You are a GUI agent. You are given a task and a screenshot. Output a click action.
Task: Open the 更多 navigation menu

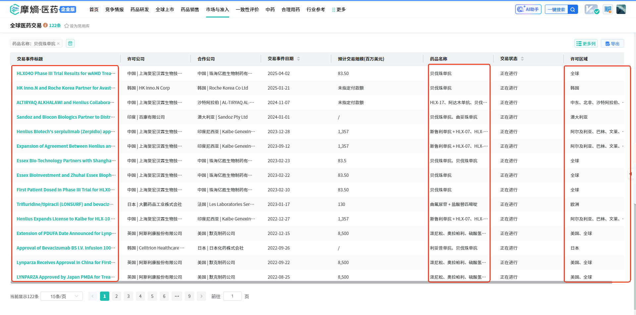pyautogui.click(x=339, y=10)
